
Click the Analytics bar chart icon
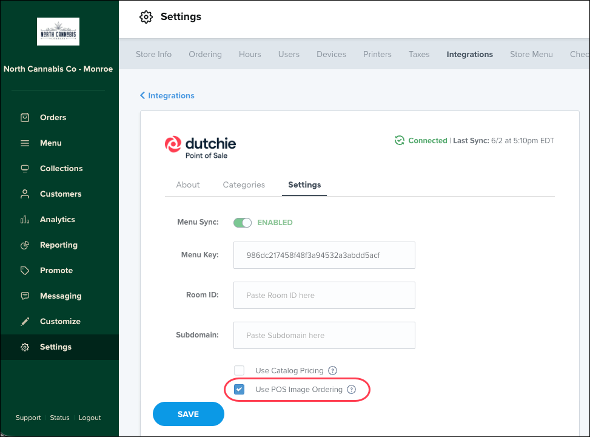point(25,219)
